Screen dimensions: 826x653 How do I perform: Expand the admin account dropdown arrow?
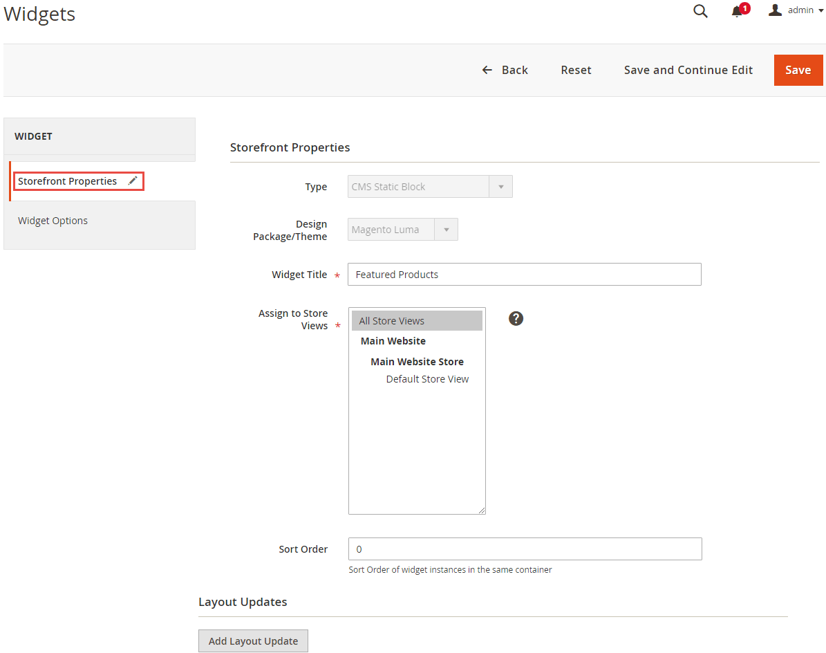click(x=820, y=11)
